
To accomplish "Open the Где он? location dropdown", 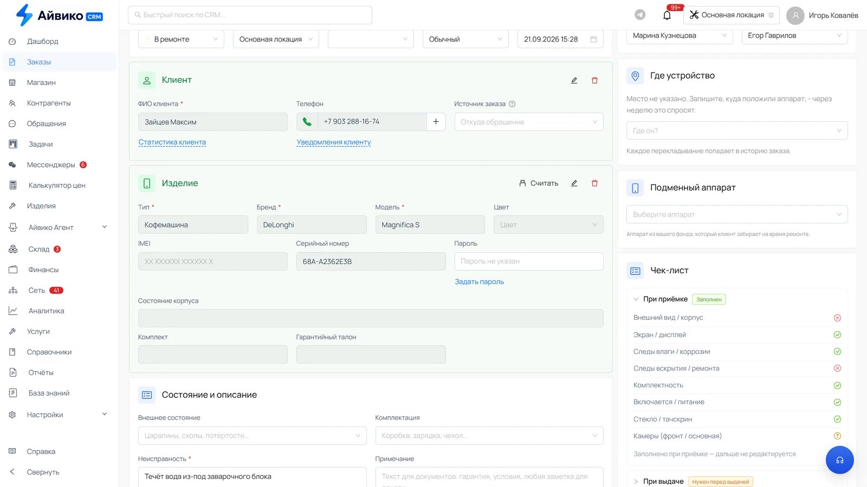I will pyautogui.click(x=737, y=130).
